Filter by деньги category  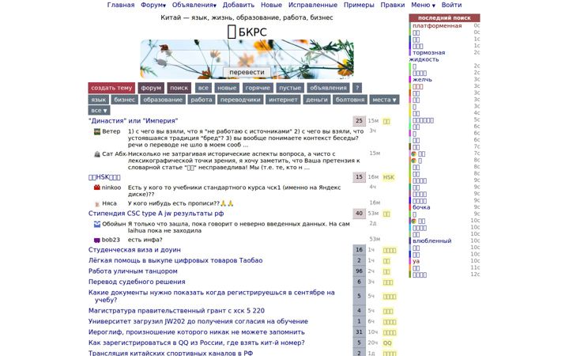[x=316, y=100]
